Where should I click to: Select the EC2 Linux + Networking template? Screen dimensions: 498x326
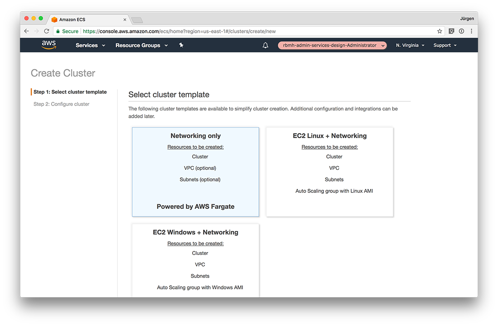[x=330, y=172]
